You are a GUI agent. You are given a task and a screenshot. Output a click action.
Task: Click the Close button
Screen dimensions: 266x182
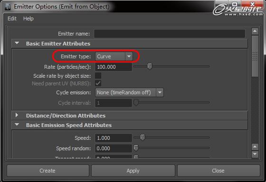tap(218, 171)
